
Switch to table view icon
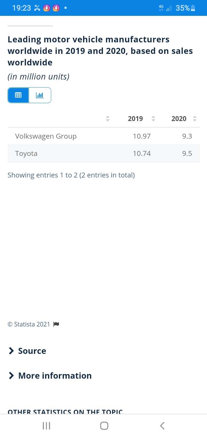[18, 95]
